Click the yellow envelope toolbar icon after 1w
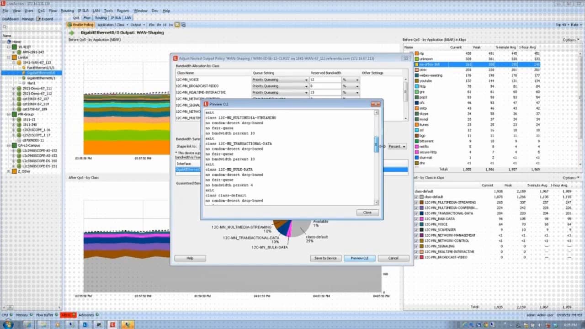The image size is (585, 329). click(x=177, y=25)
